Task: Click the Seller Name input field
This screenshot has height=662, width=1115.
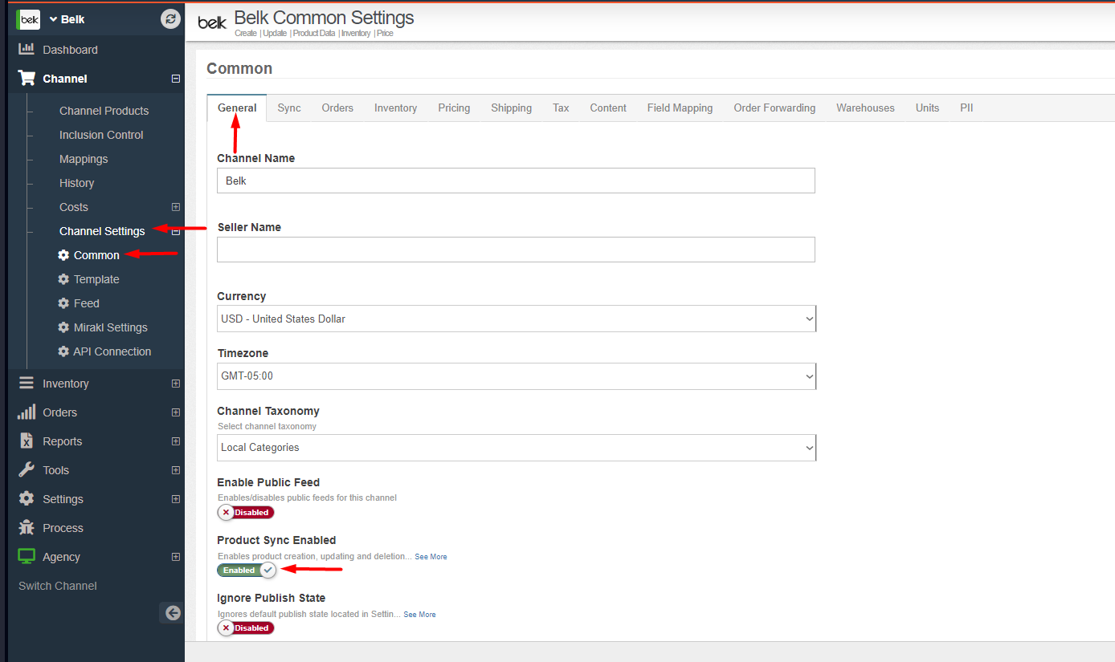Action: pos(516,250)
